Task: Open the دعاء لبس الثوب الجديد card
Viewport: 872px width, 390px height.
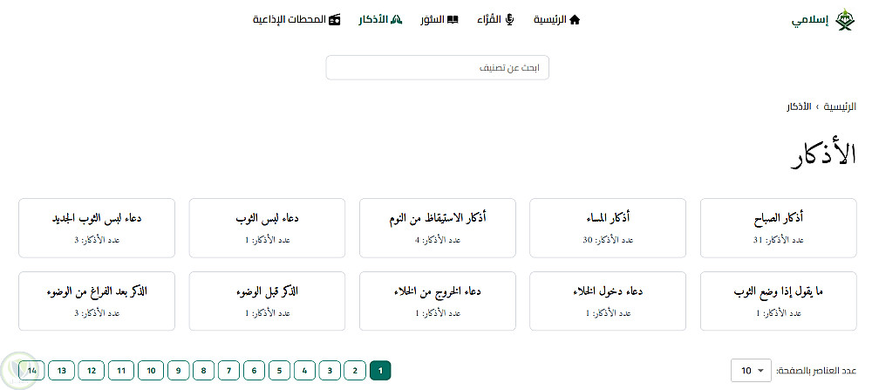Action: (96, 228)
